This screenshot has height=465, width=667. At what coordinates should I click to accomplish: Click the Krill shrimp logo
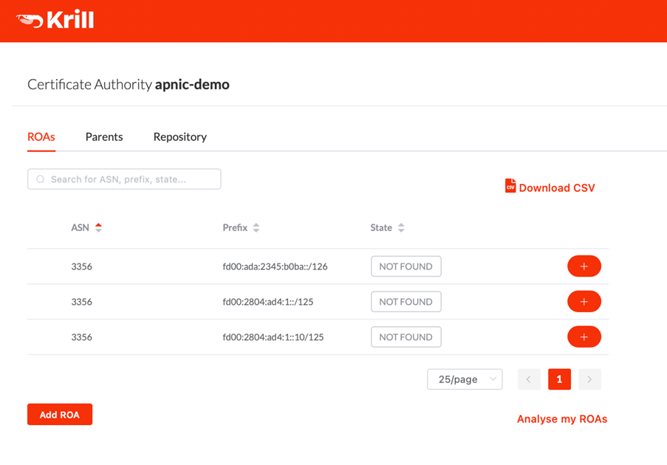pos(30,20)
